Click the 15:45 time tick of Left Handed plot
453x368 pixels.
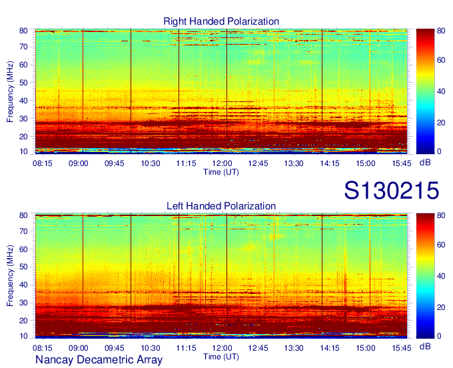tap(402, 348)
